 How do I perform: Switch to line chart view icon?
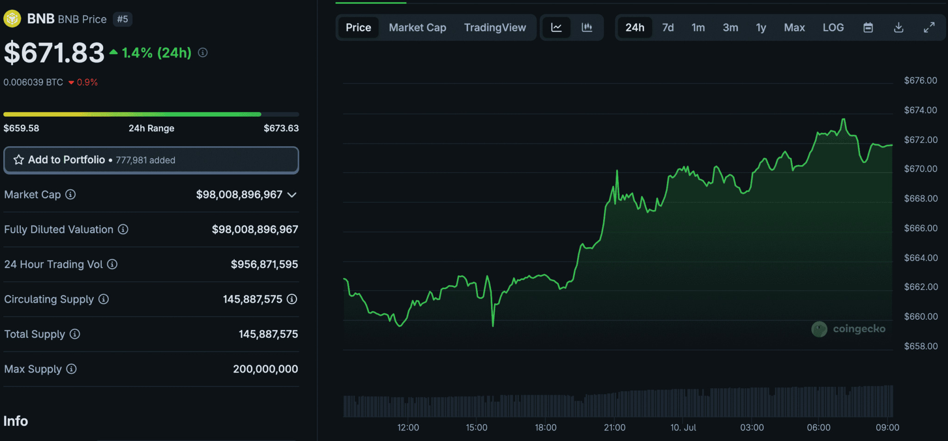pyautogui.click(x=556, y=27)
